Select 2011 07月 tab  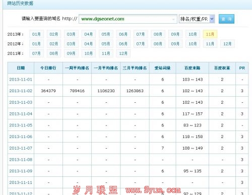pyautogui.click(x=36, y=53)
